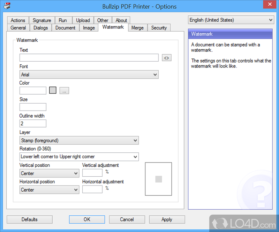Open language dropdown English (United States)
Image resolution: width=279 pixels, height=232 pixels.
(x=231, y=20)
